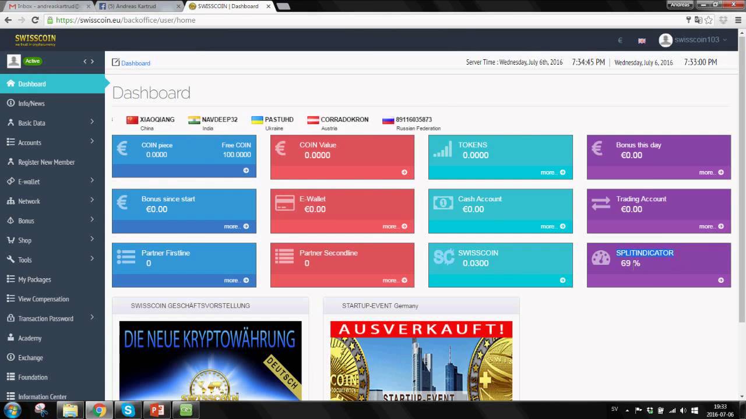Click the XIAOQIANG China member entry

[x=150, y=123]
